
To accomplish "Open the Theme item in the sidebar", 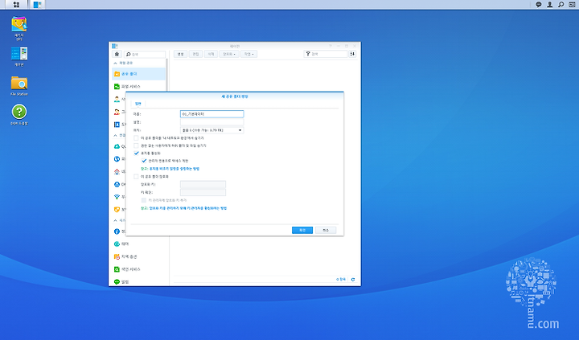I will (138, 244).
